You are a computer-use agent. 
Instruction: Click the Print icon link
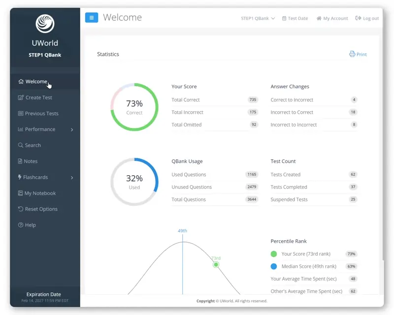pos(352,54)
